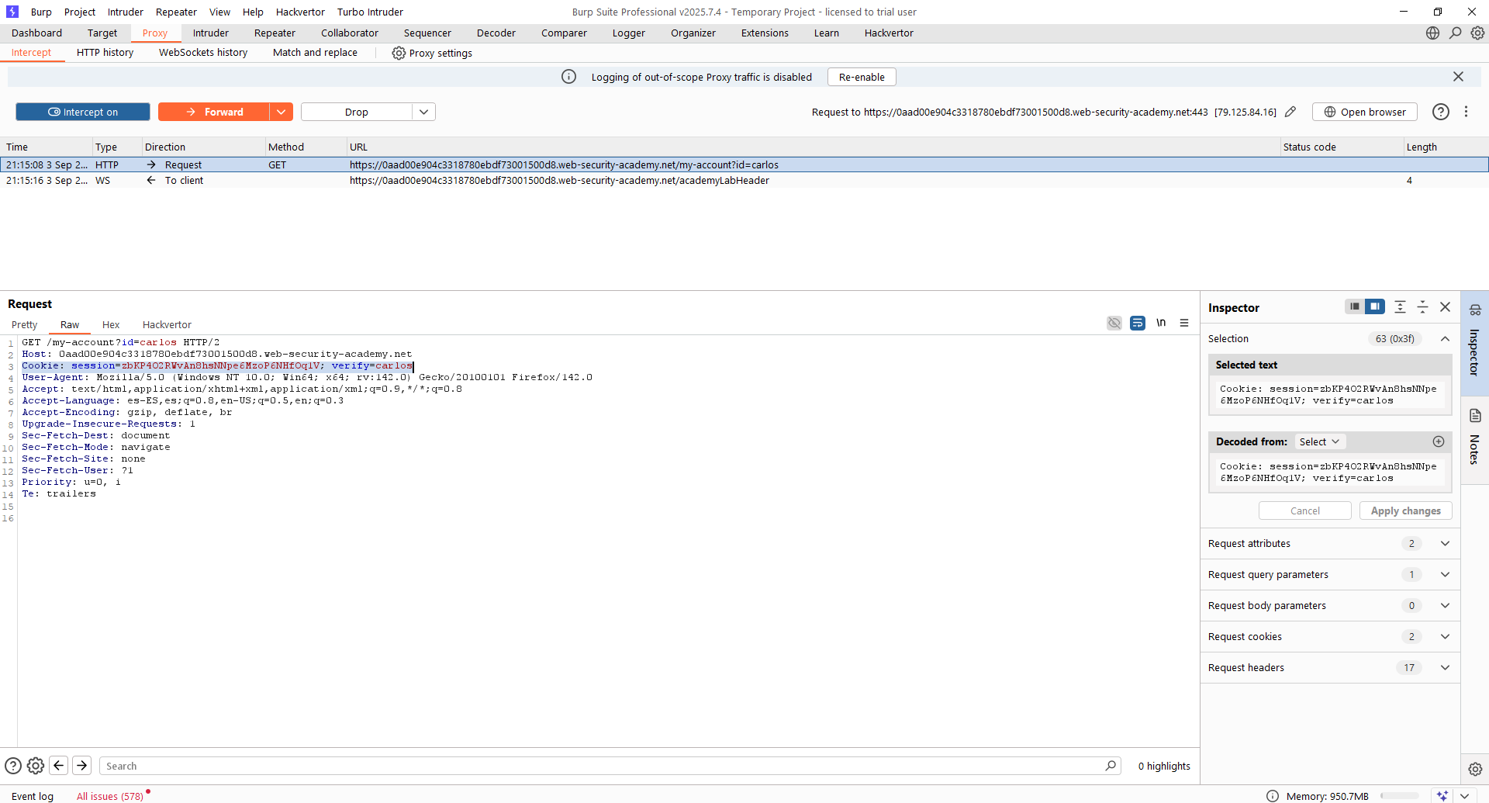Viewport: 1489px width, 803px height.
Task: Collapse all Inspector sections icon
Action: pyautogui.click(x=1422, y=307)
